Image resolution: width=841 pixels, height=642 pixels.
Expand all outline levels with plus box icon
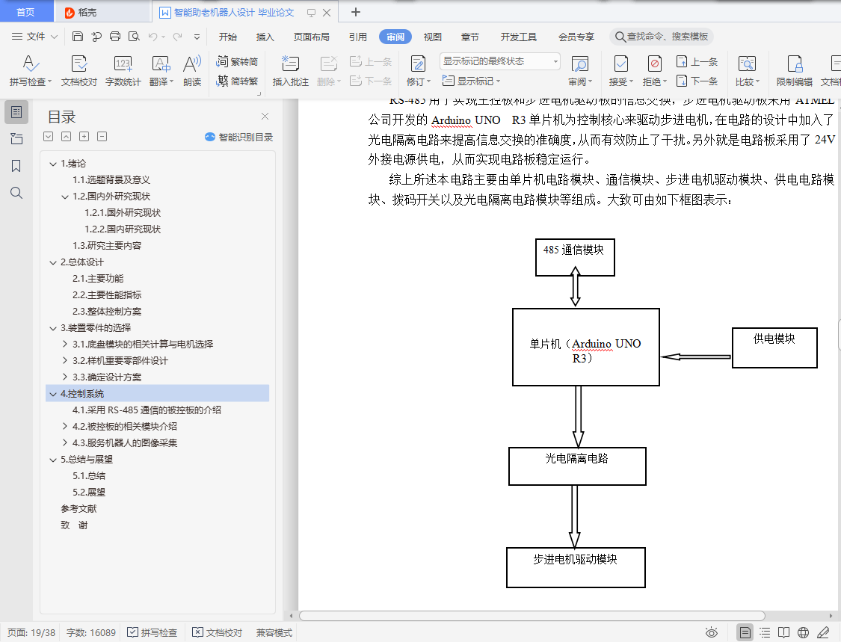[x=84, y=136]
